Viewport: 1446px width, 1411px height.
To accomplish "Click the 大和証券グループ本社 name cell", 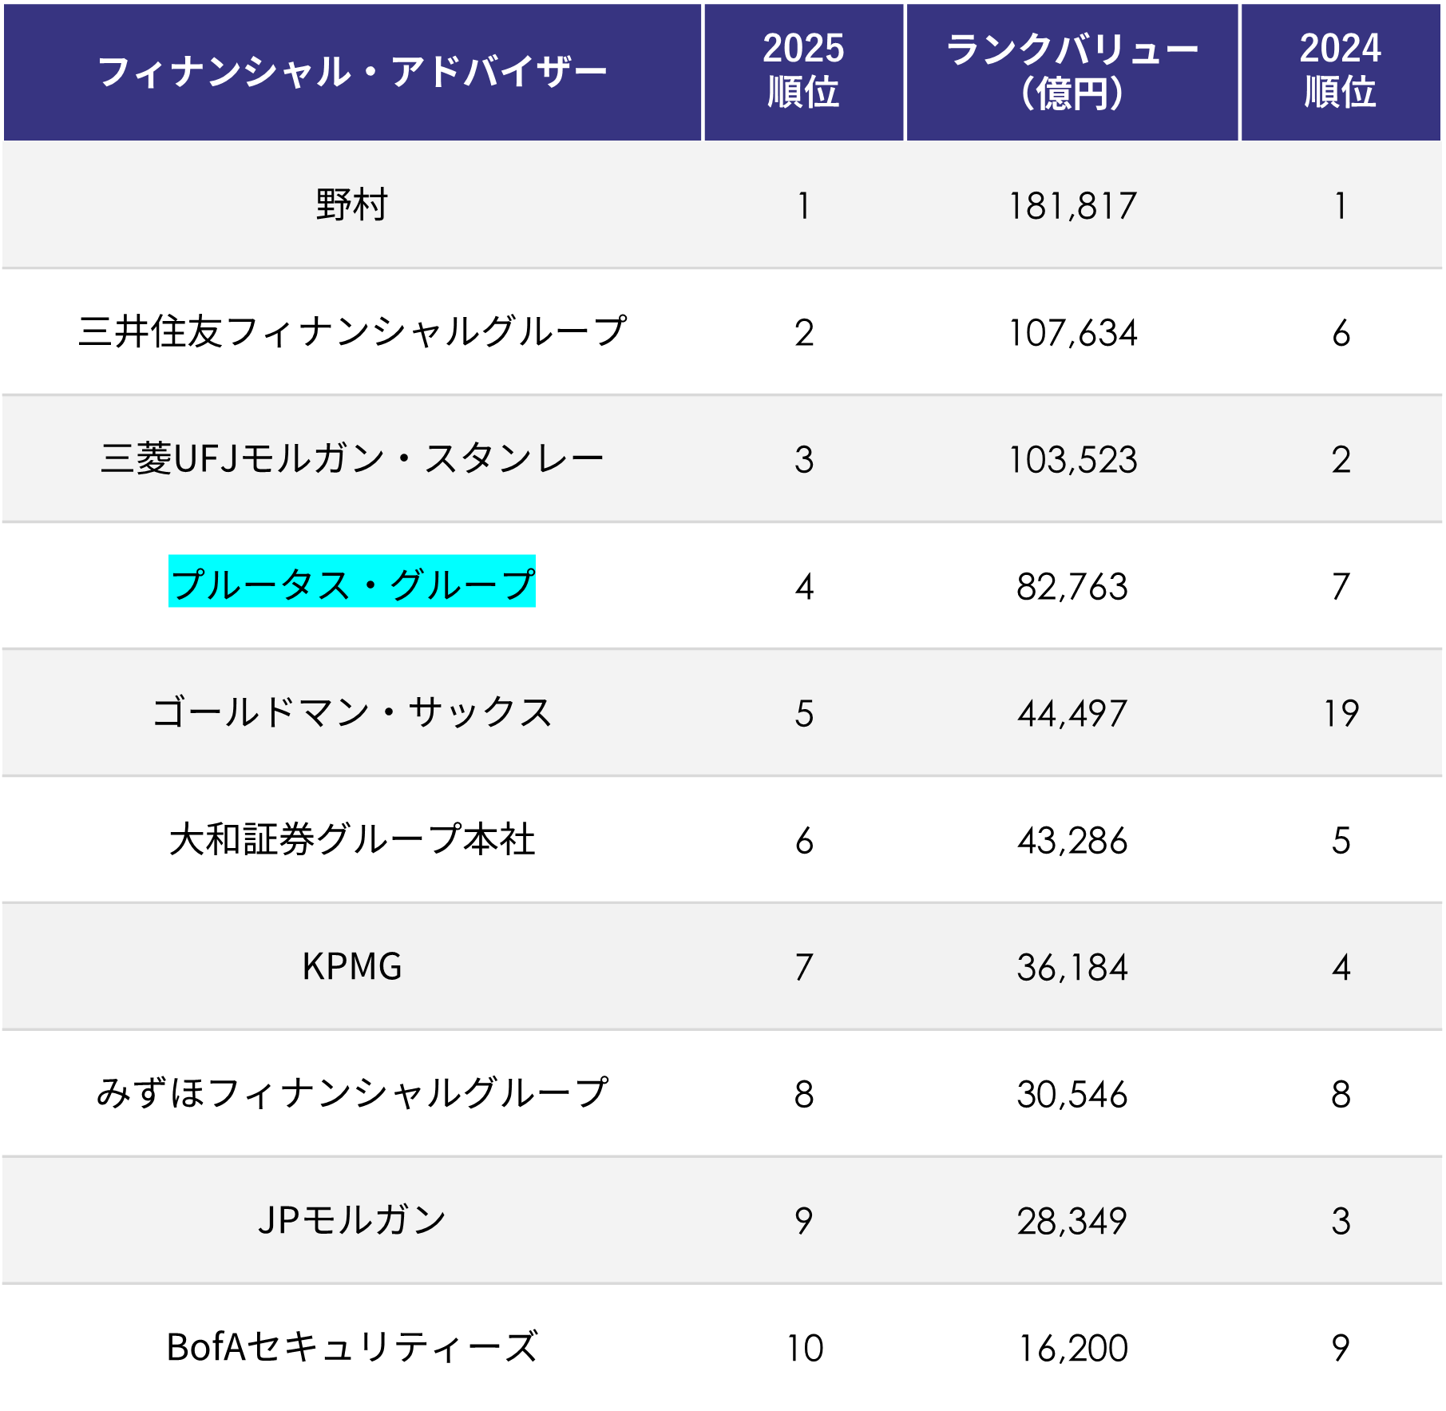I will (x=352, y=840).
